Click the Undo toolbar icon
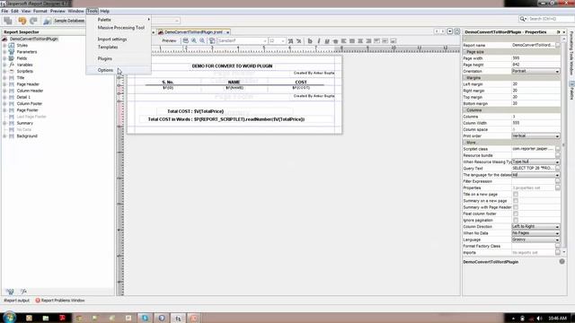Screen dimensions: 575x323 point(22,21)
